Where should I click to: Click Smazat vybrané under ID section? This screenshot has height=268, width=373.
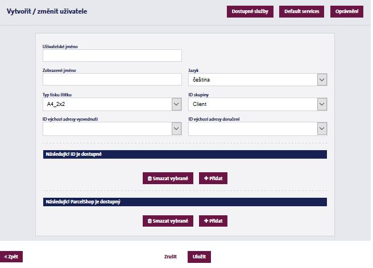pyautogui.click(x=168, y=178)
